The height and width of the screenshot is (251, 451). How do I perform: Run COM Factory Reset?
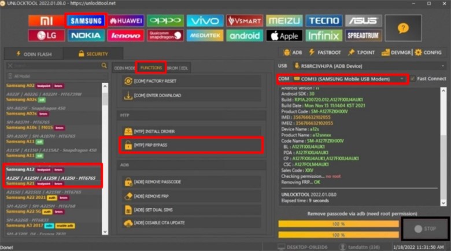coord(192,81)
